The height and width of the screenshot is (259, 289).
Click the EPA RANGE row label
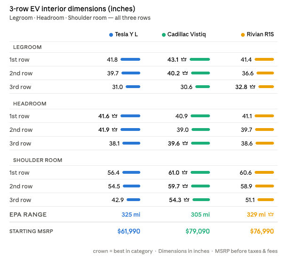coord(28,215)
